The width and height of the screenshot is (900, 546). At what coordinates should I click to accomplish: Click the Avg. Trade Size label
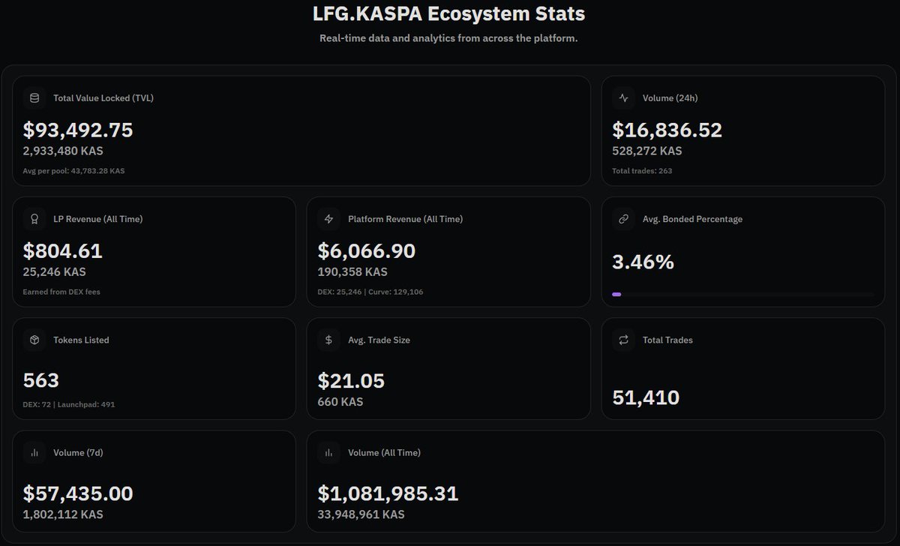[x=379, y=340]
